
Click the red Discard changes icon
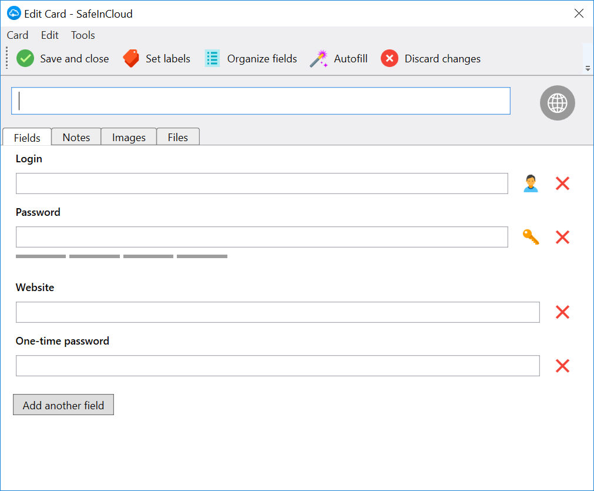(390, 58)
